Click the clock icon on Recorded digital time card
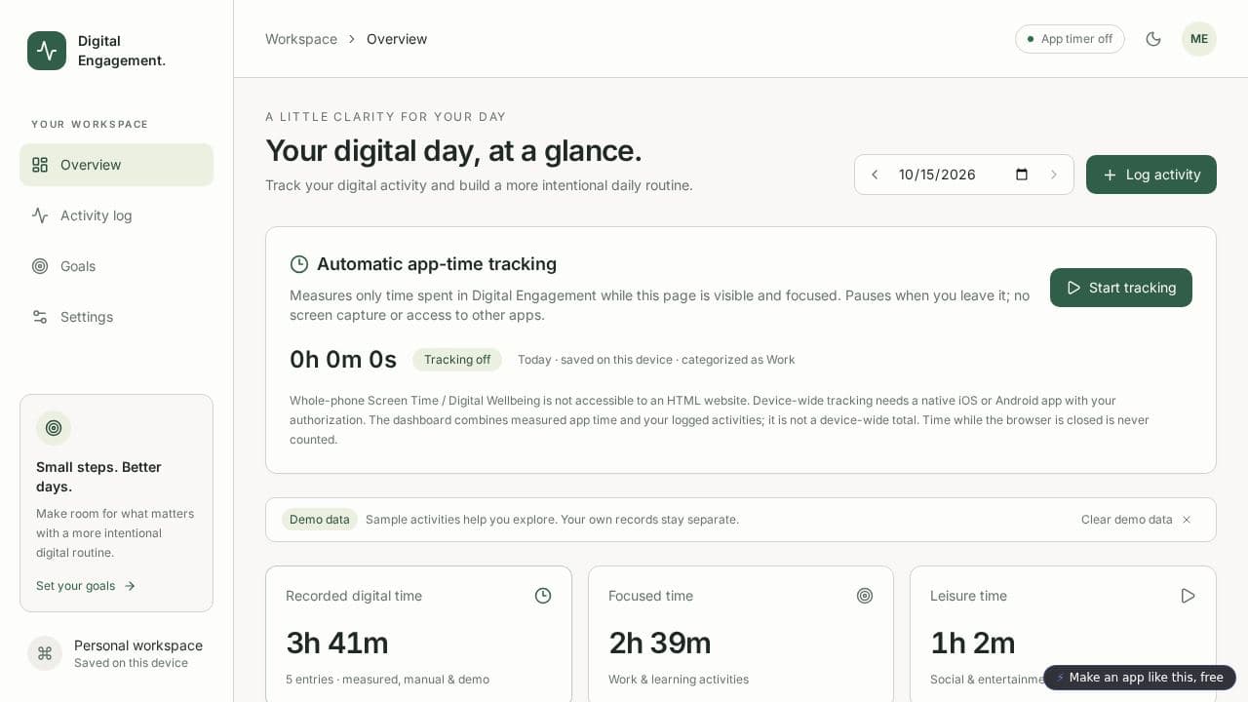The image size is (1248, 702). click(543, 596)
